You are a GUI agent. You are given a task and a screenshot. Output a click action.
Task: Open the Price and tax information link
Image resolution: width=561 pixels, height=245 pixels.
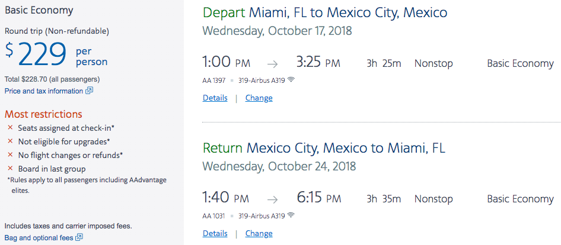coord(44,91)
